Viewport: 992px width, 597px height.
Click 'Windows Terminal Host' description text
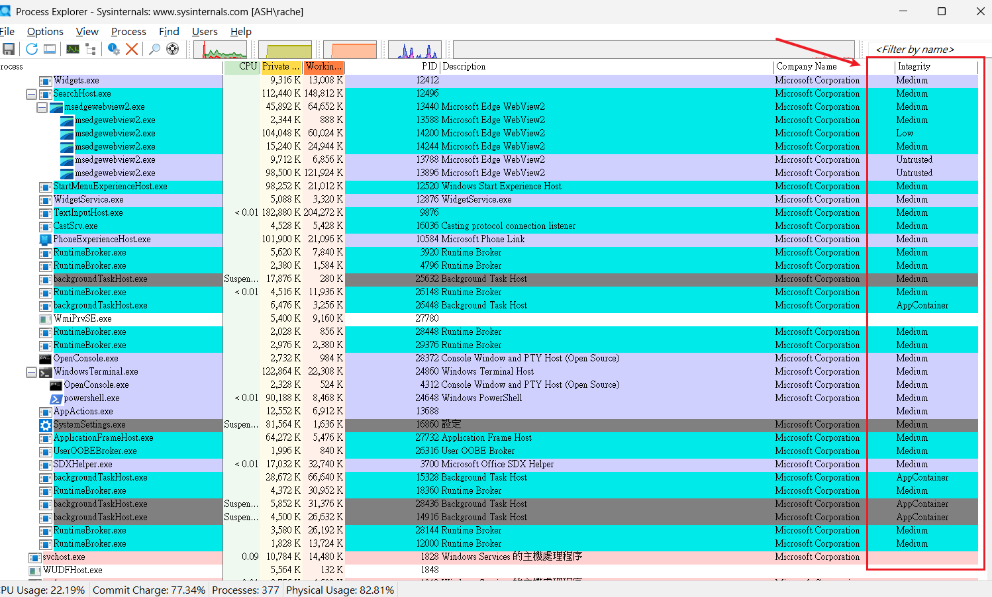pyautogui.click(x=487, y=372)
